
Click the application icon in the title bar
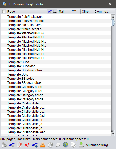coord(4,4)
